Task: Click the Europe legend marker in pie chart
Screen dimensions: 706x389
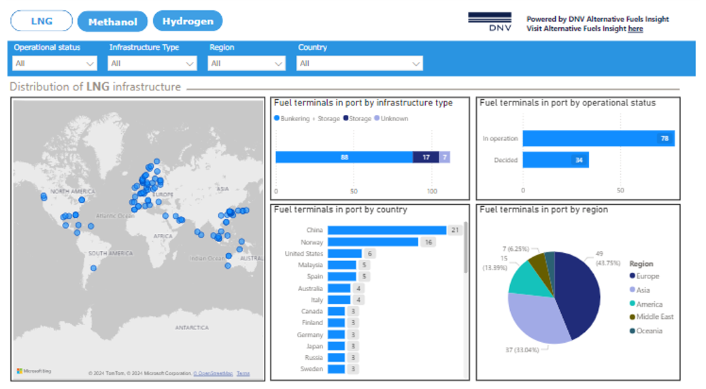Action: point(633,276)
